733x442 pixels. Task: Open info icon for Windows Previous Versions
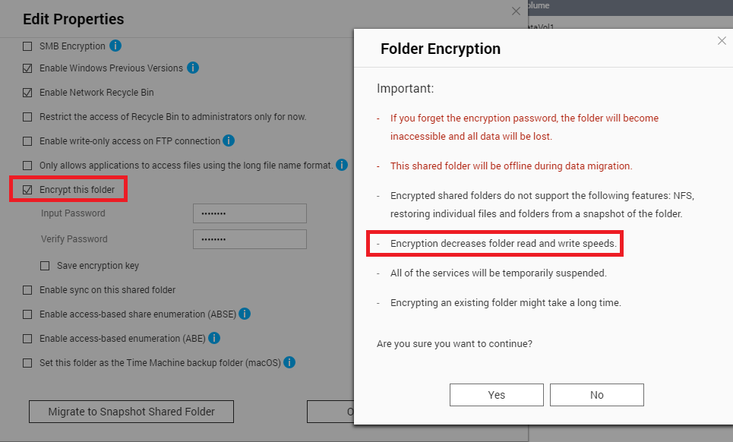[x=193, y=68]
